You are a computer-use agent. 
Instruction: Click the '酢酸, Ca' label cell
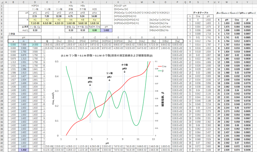71,27
